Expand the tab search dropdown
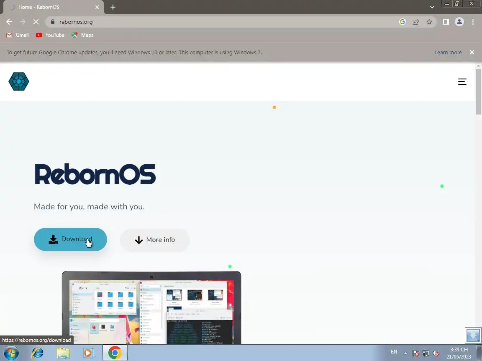 coord(432,7)
